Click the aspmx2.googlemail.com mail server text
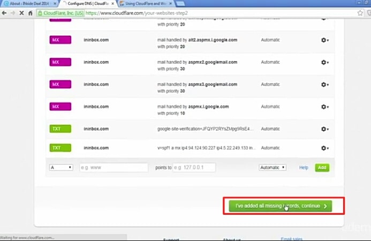 point(213,62)
